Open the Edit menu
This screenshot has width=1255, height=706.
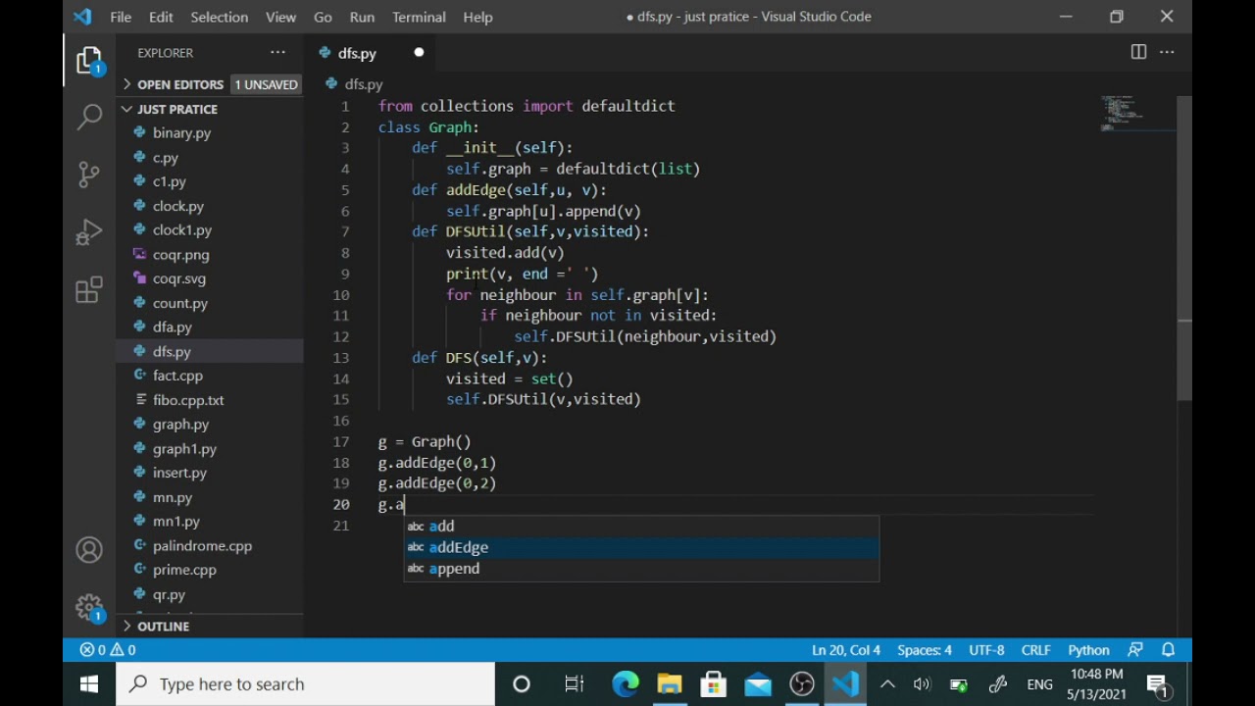click(x=161, y=17)
